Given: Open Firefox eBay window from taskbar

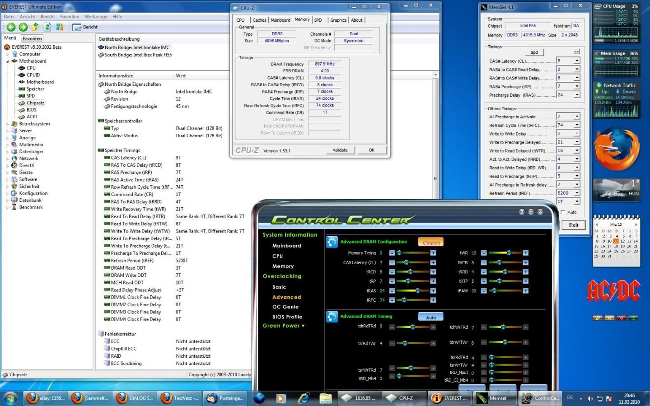Looking at the screenshot, I should (x=45, y=398).
